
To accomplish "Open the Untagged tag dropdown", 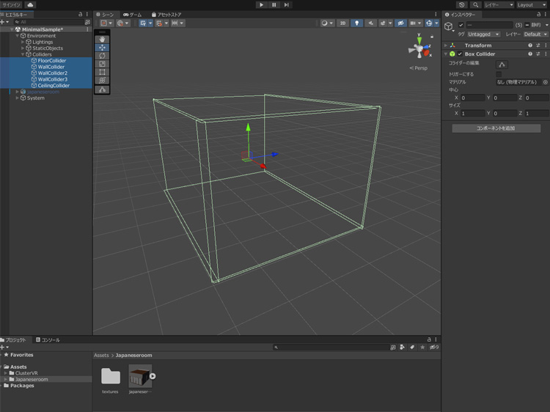I will [x=483, y=34].
